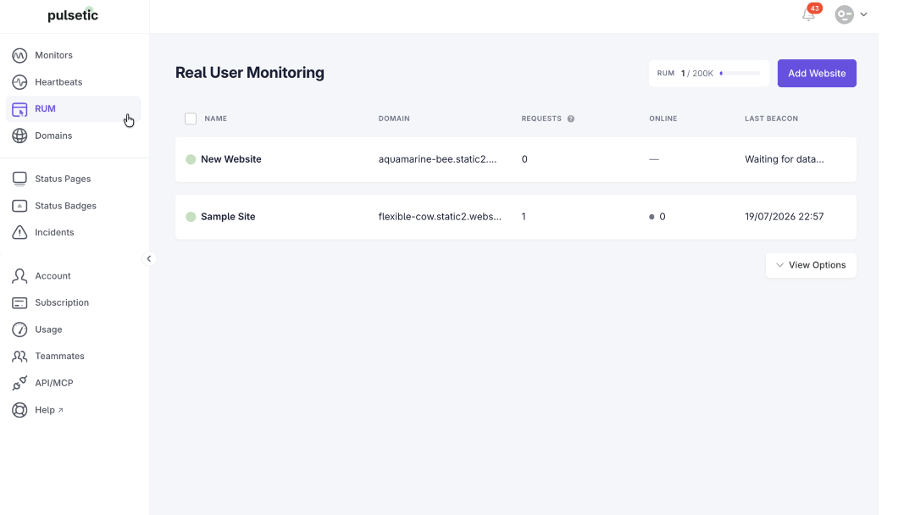Collapse the sidebar with the arrow

tap(149, 259)
